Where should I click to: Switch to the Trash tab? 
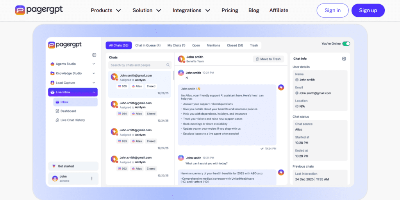[254, 45]
